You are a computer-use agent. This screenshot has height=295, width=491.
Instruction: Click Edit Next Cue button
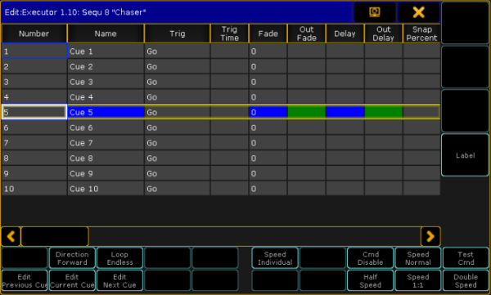[x=119, y=280]
